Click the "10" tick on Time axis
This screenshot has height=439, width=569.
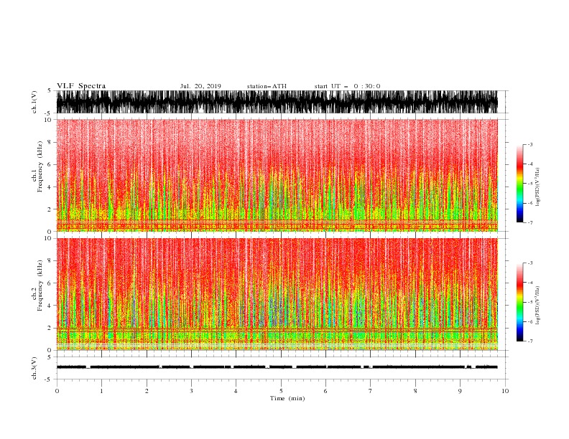point(505,391)
